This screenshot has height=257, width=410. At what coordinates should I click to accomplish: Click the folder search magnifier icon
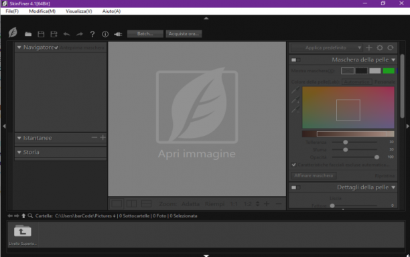pyautogui.click(x=30, y=216)
